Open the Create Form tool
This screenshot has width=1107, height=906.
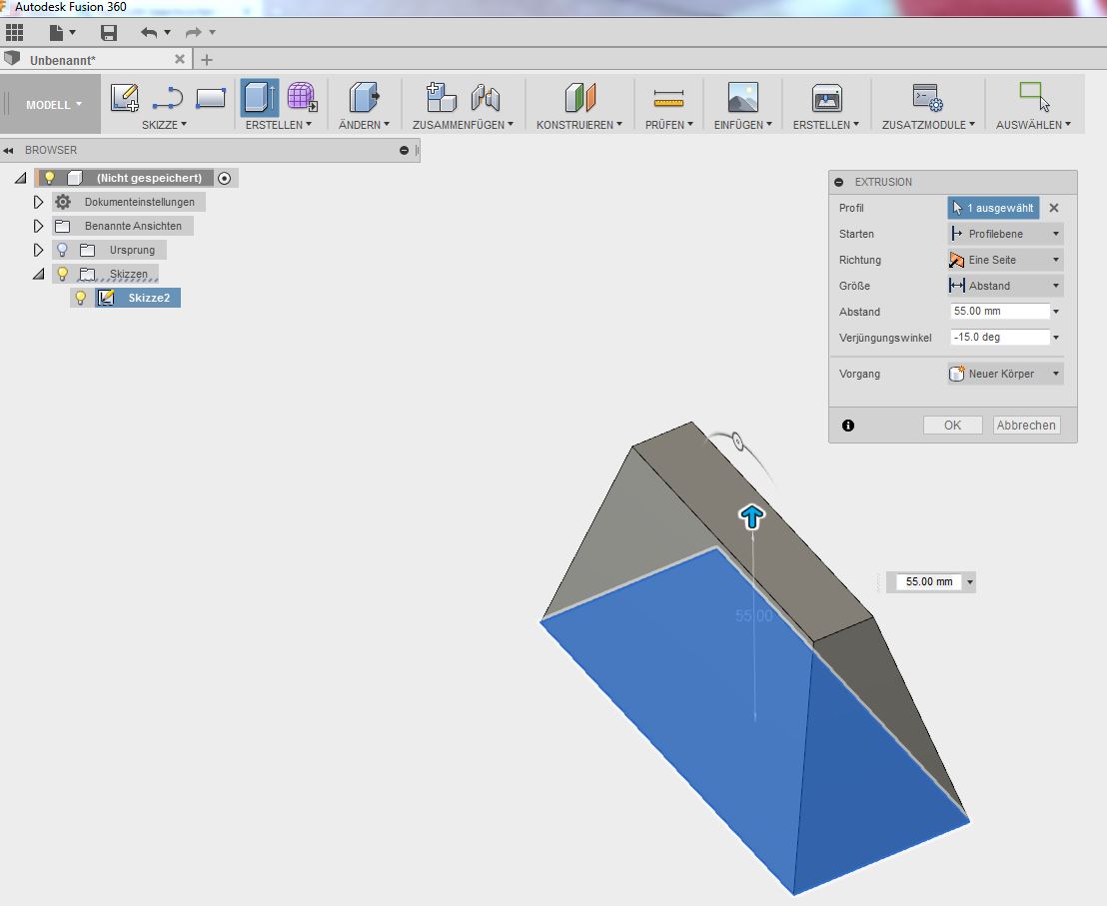pyautogui.click(x=302, y=99)
